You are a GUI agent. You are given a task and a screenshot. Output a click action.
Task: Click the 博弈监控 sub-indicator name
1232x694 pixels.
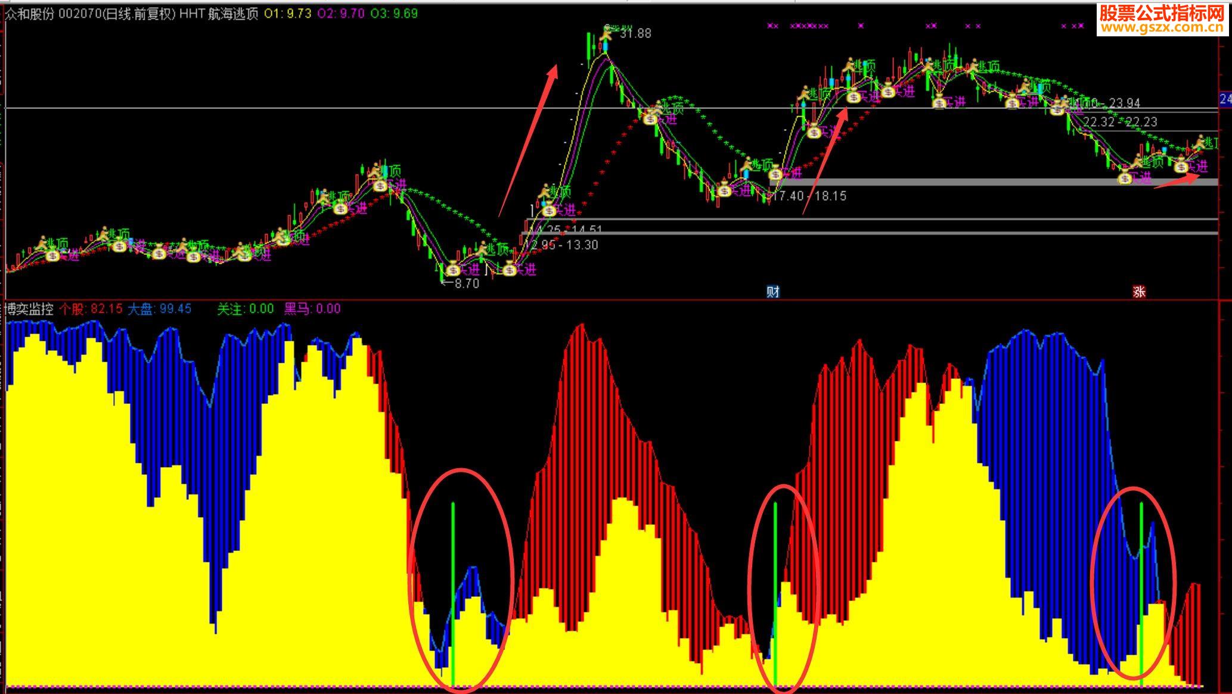click(29, 309)
